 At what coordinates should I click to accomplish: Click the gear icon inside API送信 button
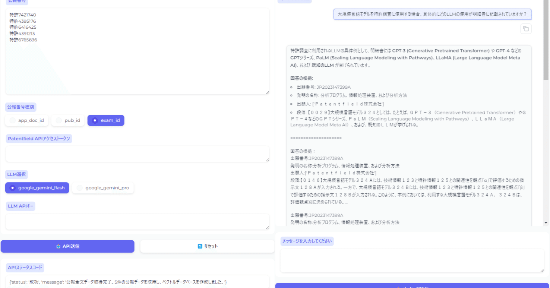click(x=58, y=246)
